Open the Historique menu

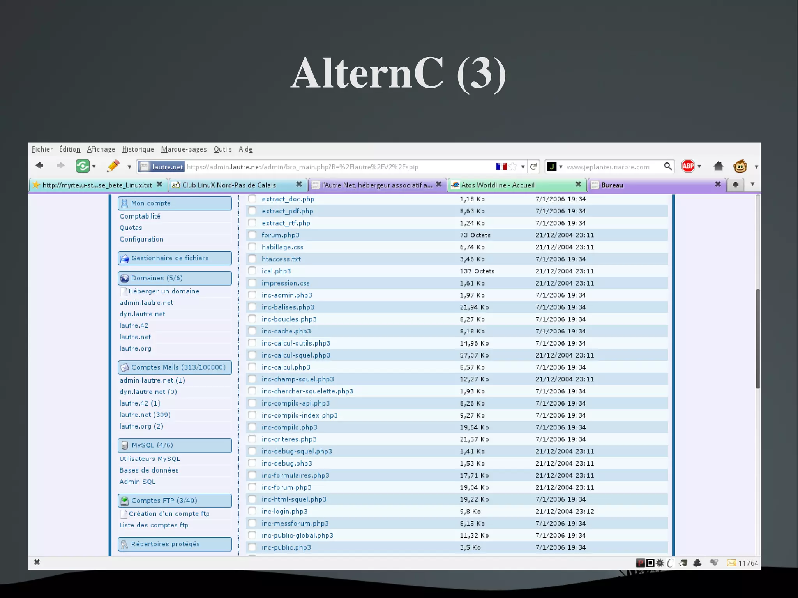pos(138,149)
